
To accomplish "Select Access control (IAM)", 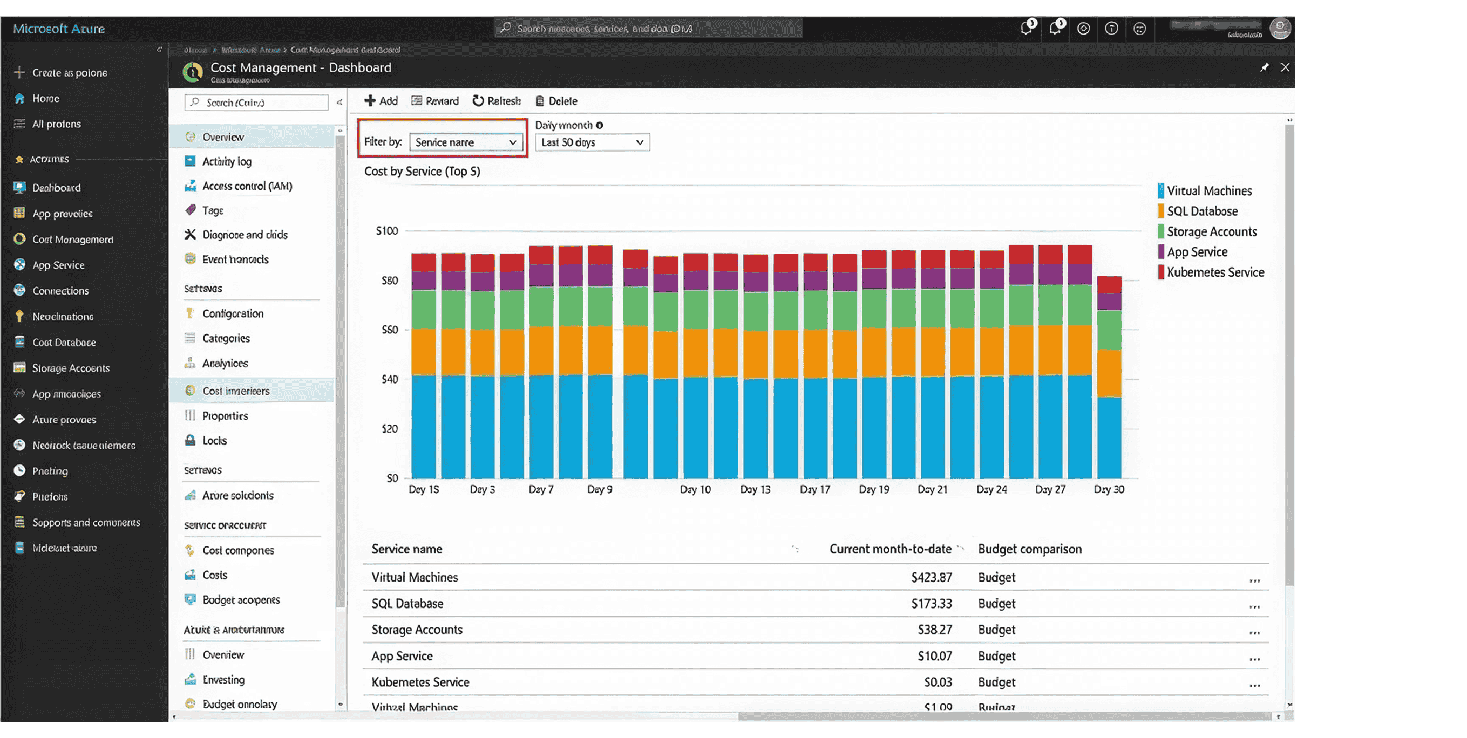I will tap(247, 186).
